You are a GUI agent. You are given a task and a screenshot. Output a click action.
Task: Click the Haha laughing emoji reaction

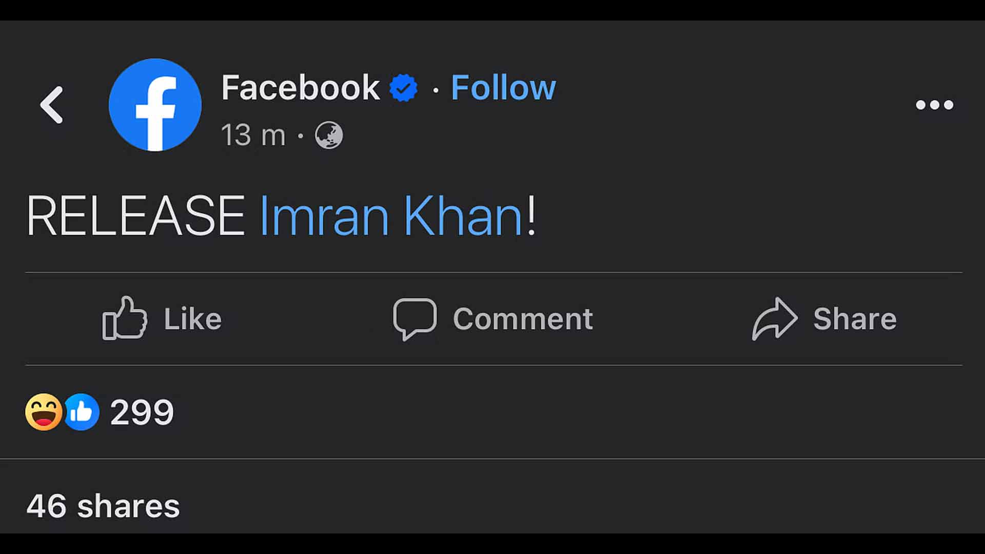coord(44,412)
